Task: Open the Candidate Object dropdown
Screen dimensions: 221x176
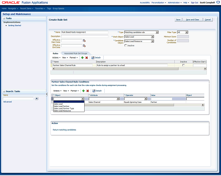Action: coord(152,41)
